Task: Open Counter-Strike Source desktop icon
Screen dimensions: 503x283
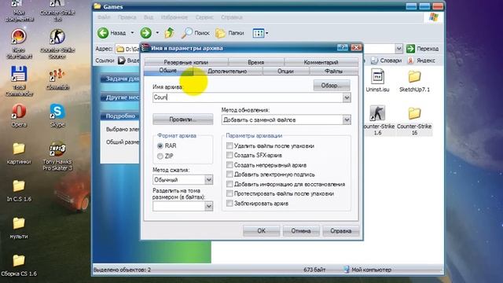Action: click(57, 43)
